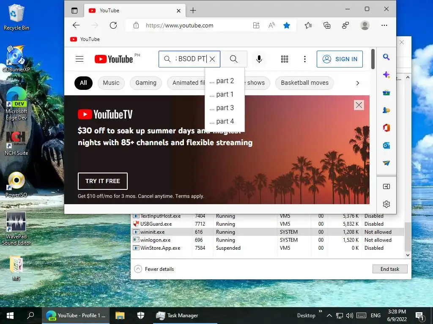Open Edge sidebar Tools briefcase
The height and width of the screenshot is (324, 433).
point(386,92)
